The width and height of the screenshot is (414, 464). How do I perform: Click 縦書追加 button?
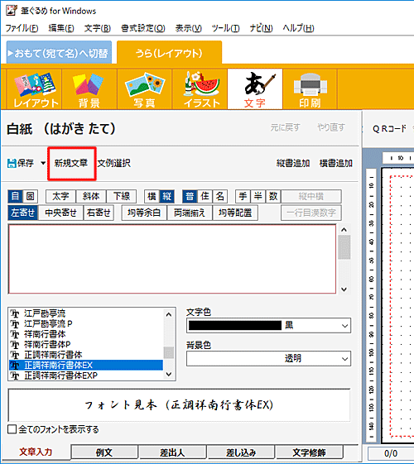click(x=293, y=163)
